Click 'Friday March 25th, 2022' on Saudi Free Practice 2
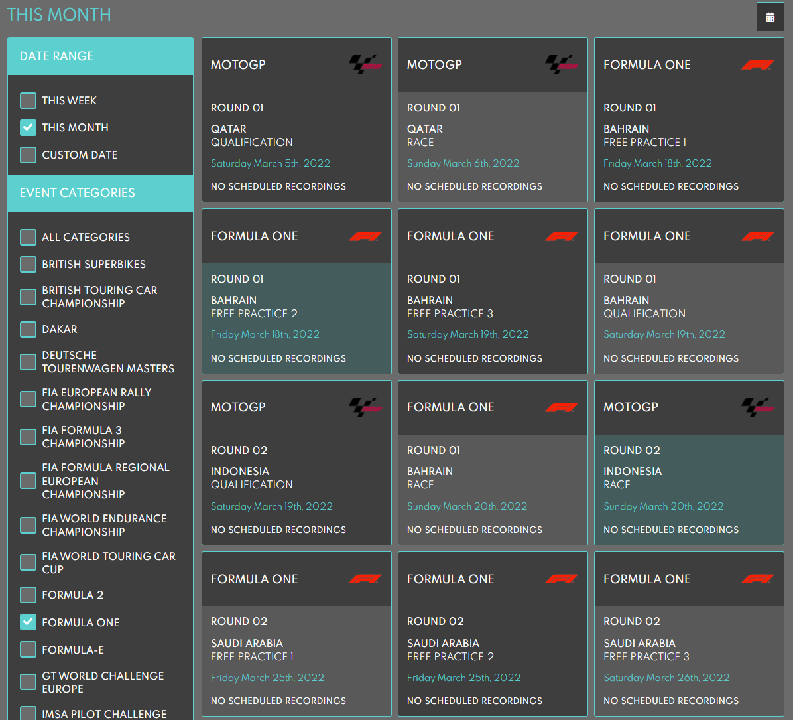 coord(463,677)
